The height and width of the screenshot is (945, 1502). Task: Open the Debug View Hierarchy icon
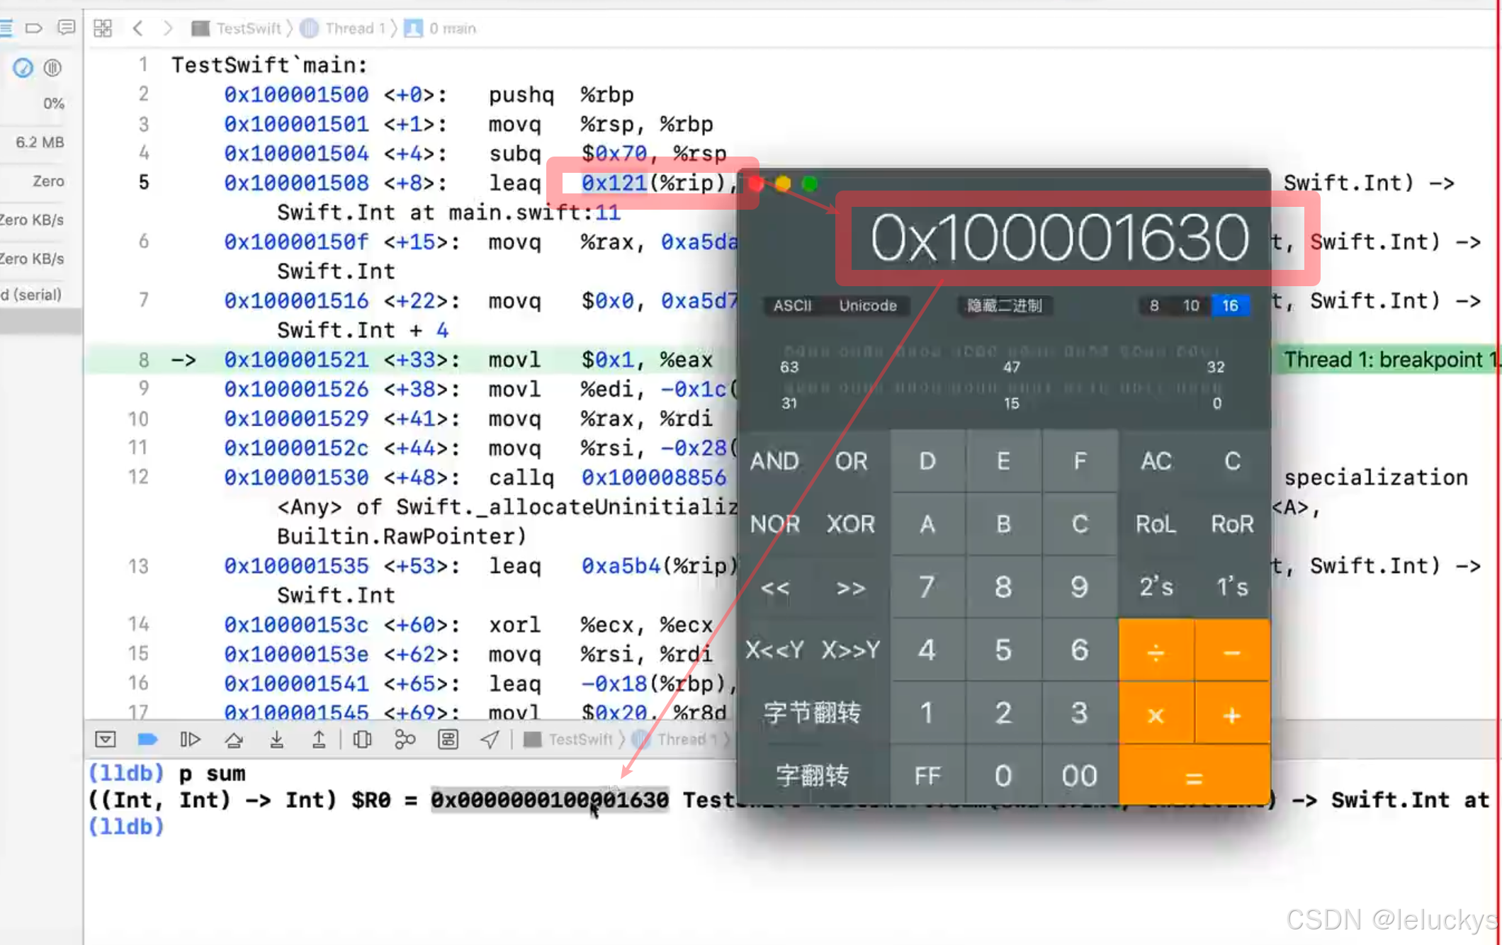[x=362, y=740]
